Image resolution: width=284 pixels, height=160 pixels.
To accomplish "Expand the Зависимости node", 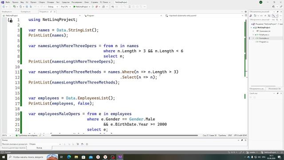I will click(x=253, y=31).
